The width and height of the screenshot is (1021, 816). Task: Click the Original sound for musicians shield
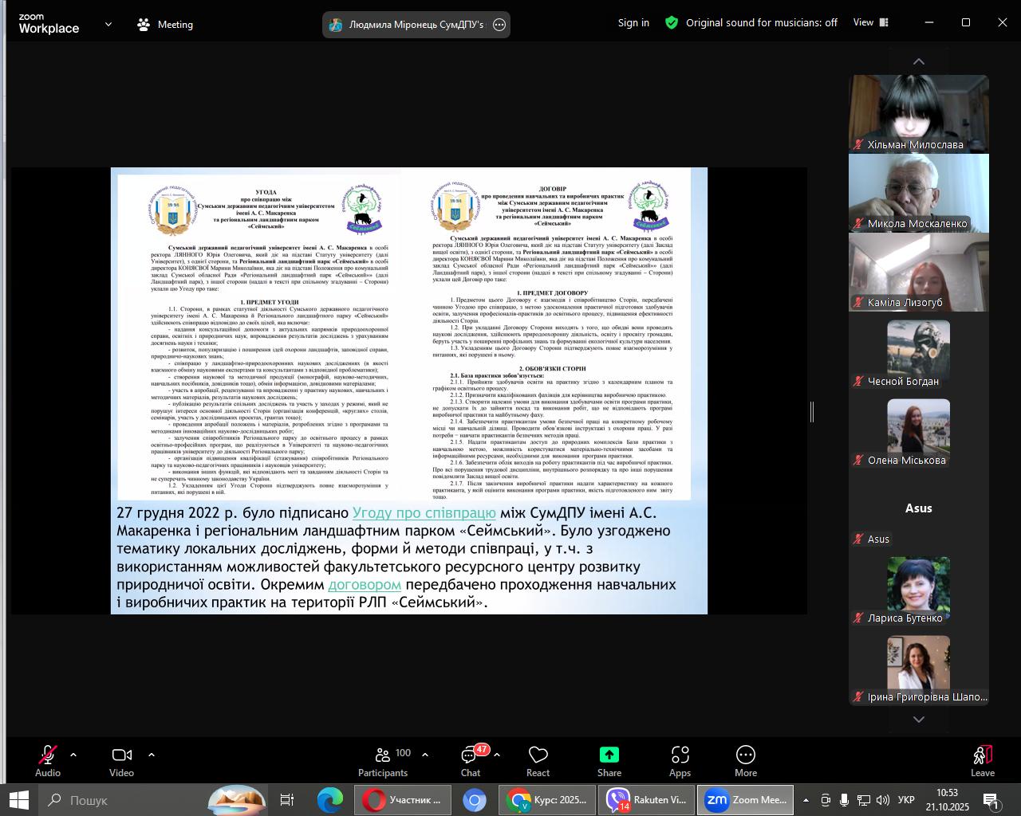click(x=672, y=23)
